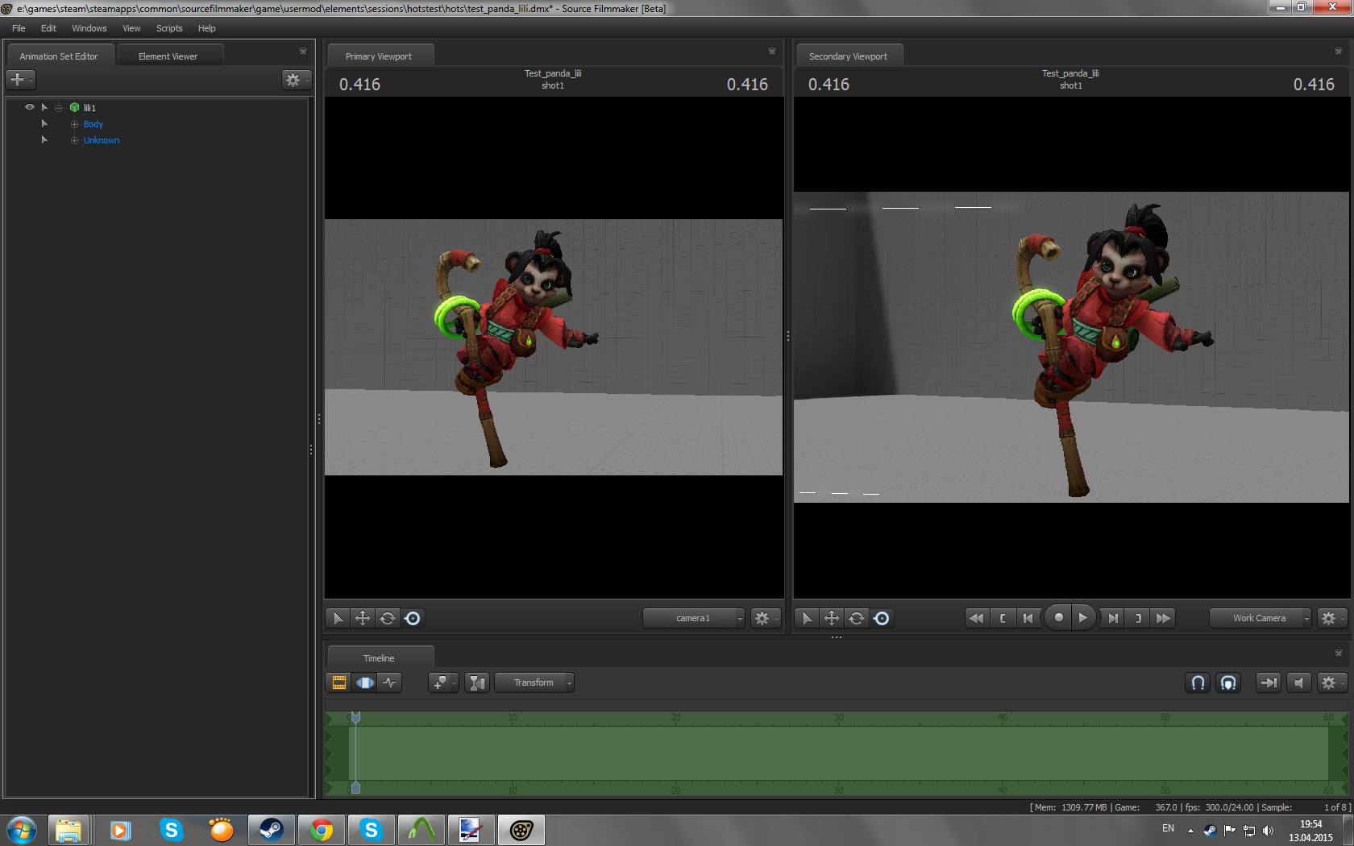Screen dimensions: 1354x846
Task: Open the Scripts menu
Action: tap(169, 28)
